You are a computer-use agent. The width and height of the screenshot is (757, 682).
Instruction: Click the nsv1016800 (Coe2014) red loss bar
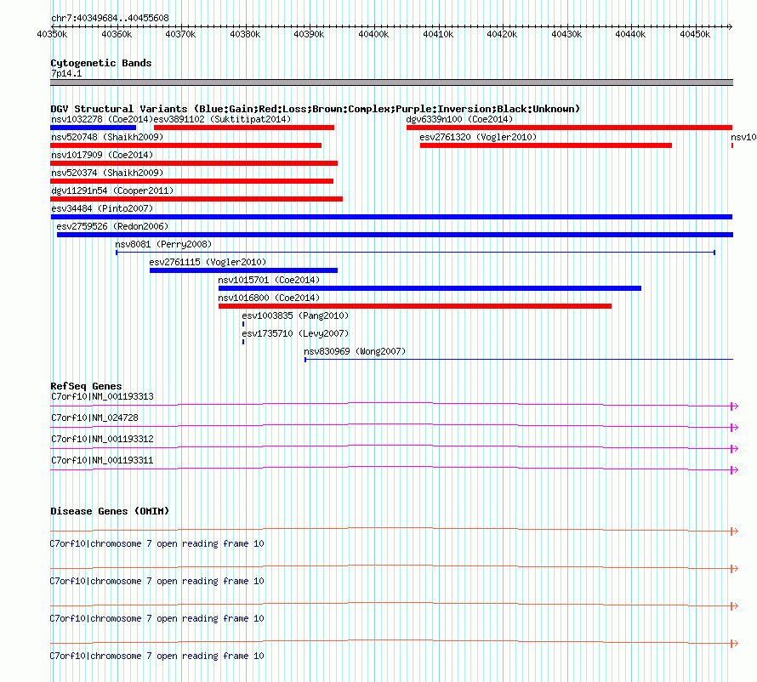coord(415,306)
